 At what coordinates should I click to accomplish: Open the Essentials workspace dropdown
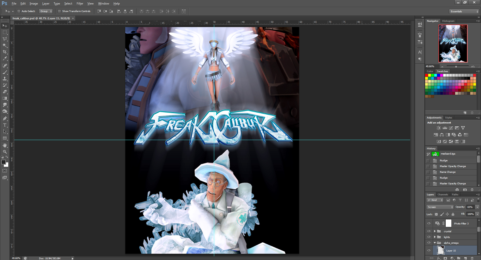(464, 11)
